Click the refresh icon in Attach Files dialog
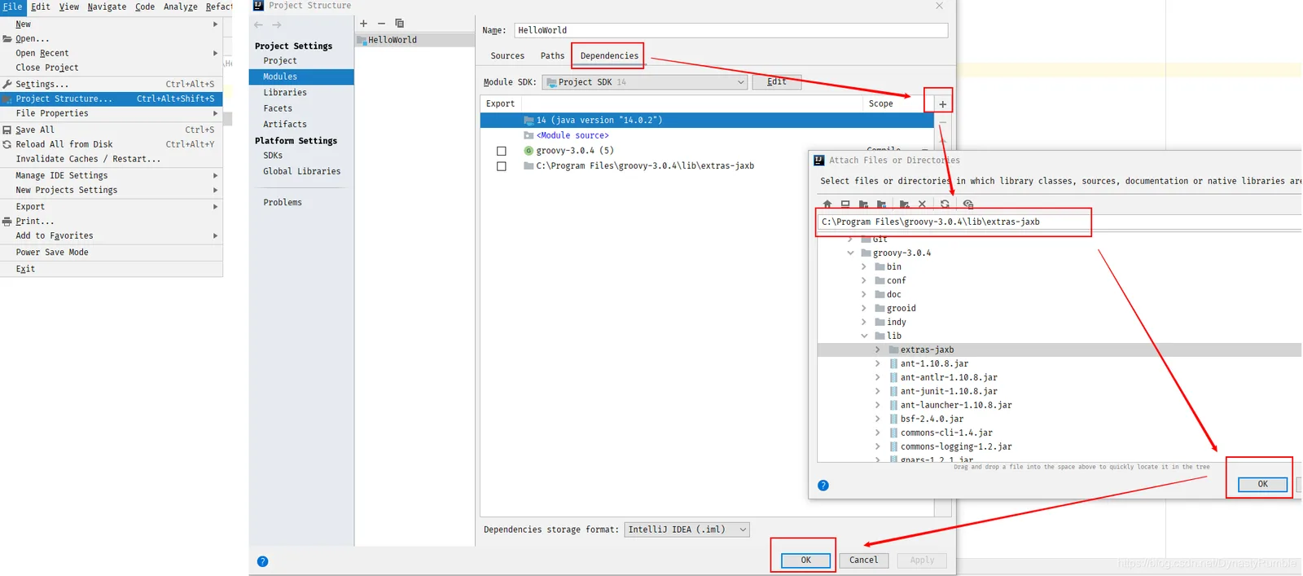The width and height of the screenshot is (1303, 576). (945, 204)
